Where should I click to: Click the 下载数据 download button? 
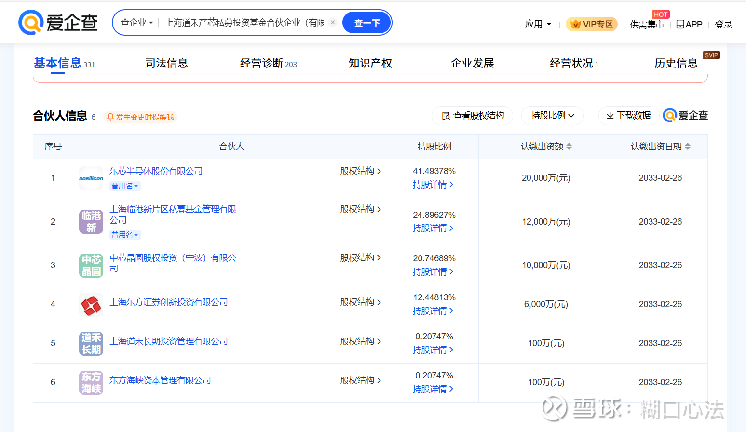(x=628, y=116)
